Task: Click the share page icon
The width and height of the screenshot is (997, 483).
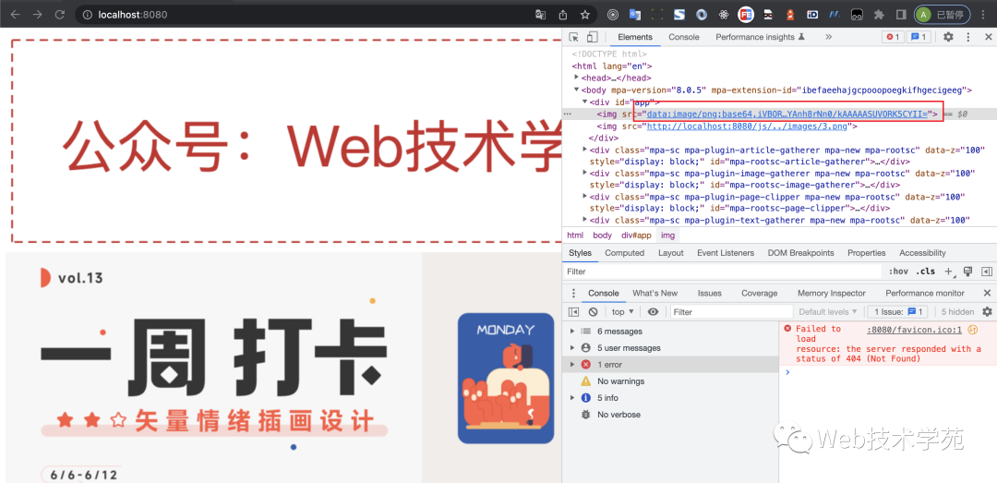Action: pos(563,15)
